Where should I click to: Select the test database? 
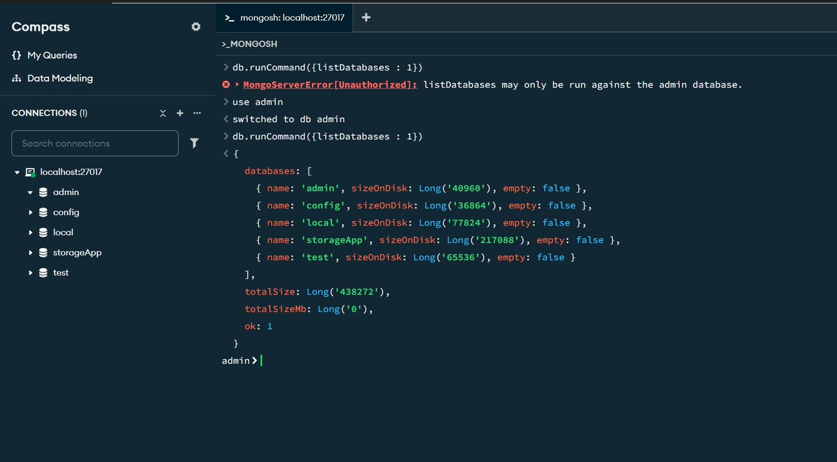(x=61, y=273)
